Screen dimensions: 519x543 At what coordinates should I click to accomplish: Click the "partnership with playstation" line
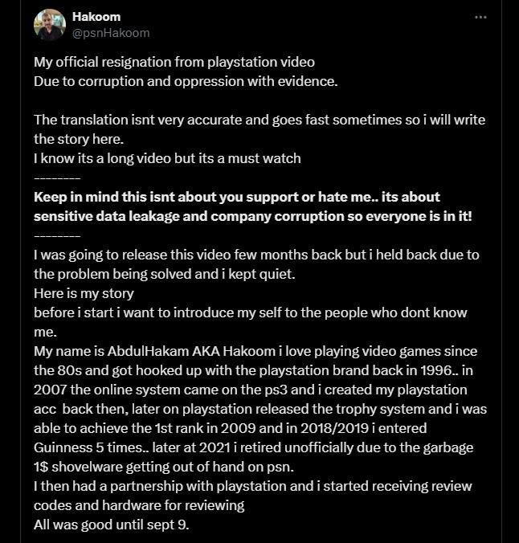point(252,486)
